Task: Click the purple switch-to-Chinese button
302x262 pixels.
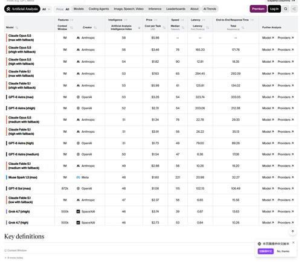Action: point(266,251)
